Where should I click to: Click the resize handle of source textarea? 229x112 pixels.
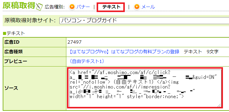(x=219, y=105)
